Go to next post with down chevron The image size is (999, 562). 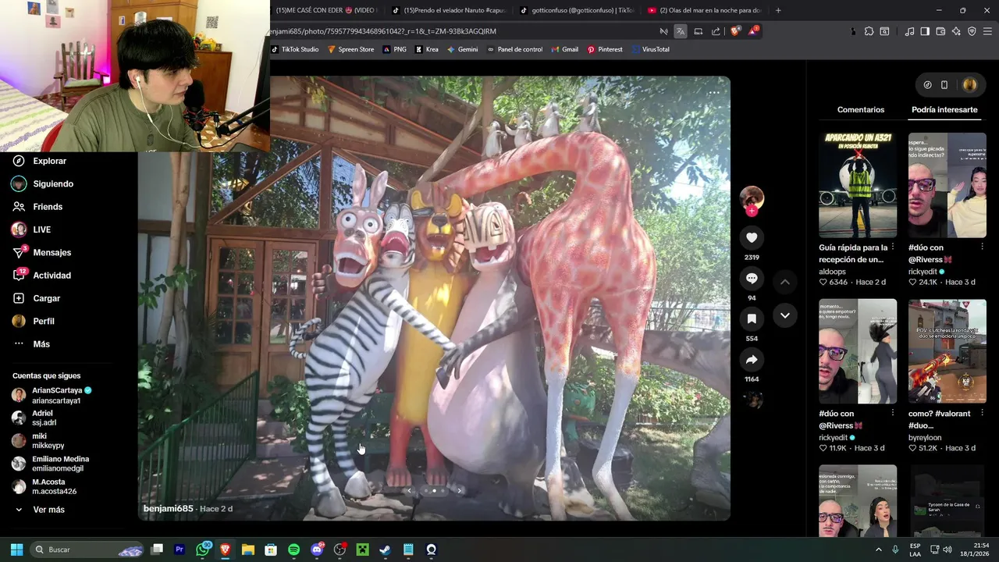[x=785, y=315]
